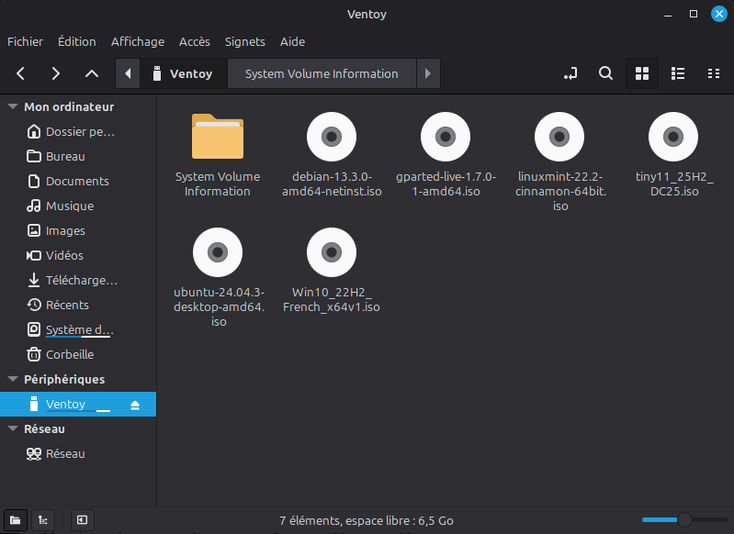Open the Affichage menu
Screen dimensions: 734x534
click(x=138, y=41)
